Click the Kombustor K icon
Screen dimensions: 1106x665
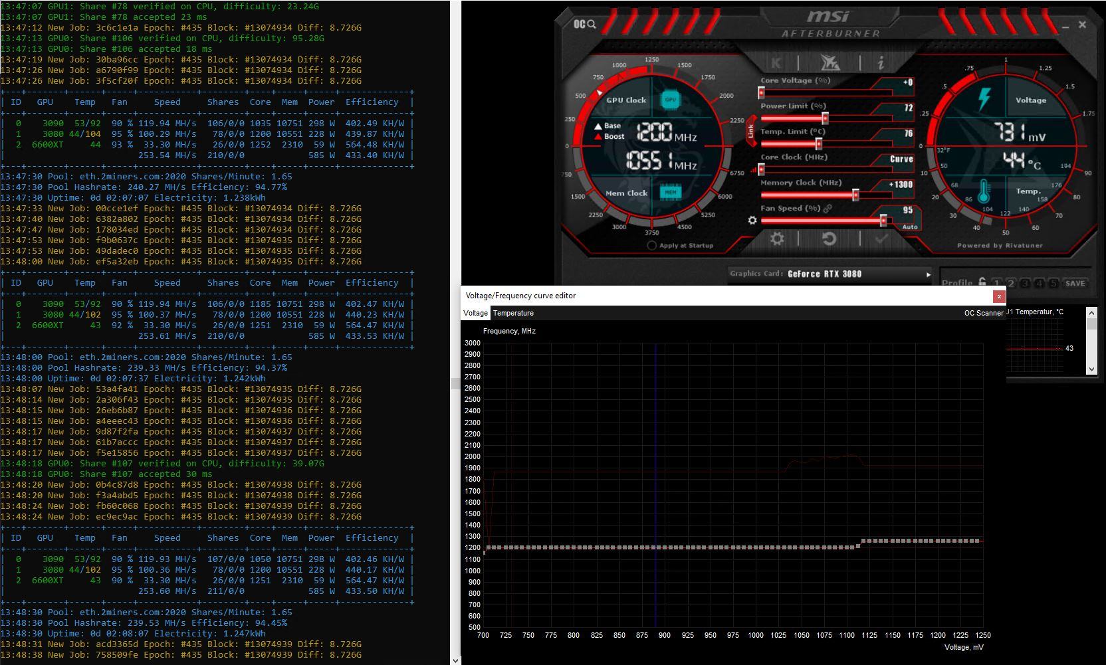pyautogui.click(x=776, y=63)
